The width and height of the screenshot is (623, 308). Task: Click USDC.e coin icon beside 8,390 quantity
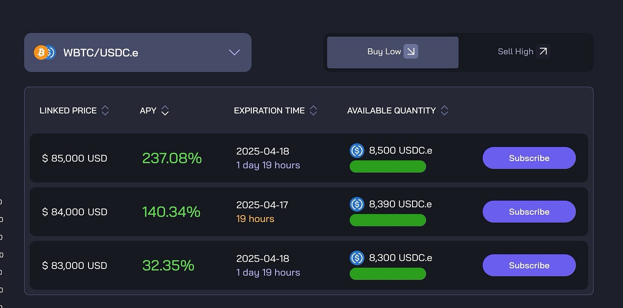click(x=357, y=204)
